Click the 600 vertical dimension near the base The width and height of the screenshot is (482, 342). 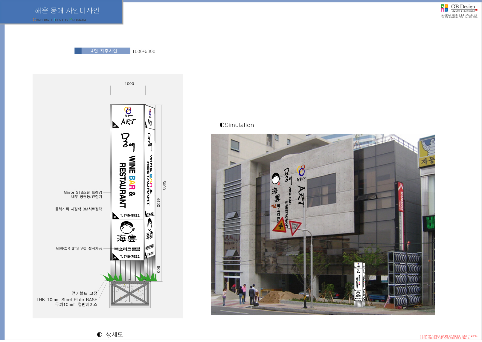(158, 269)
